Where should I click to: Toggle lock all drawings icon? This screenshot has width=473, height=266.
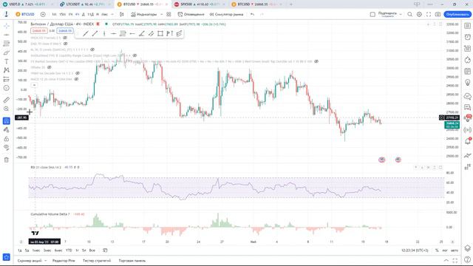pos(7,139)
